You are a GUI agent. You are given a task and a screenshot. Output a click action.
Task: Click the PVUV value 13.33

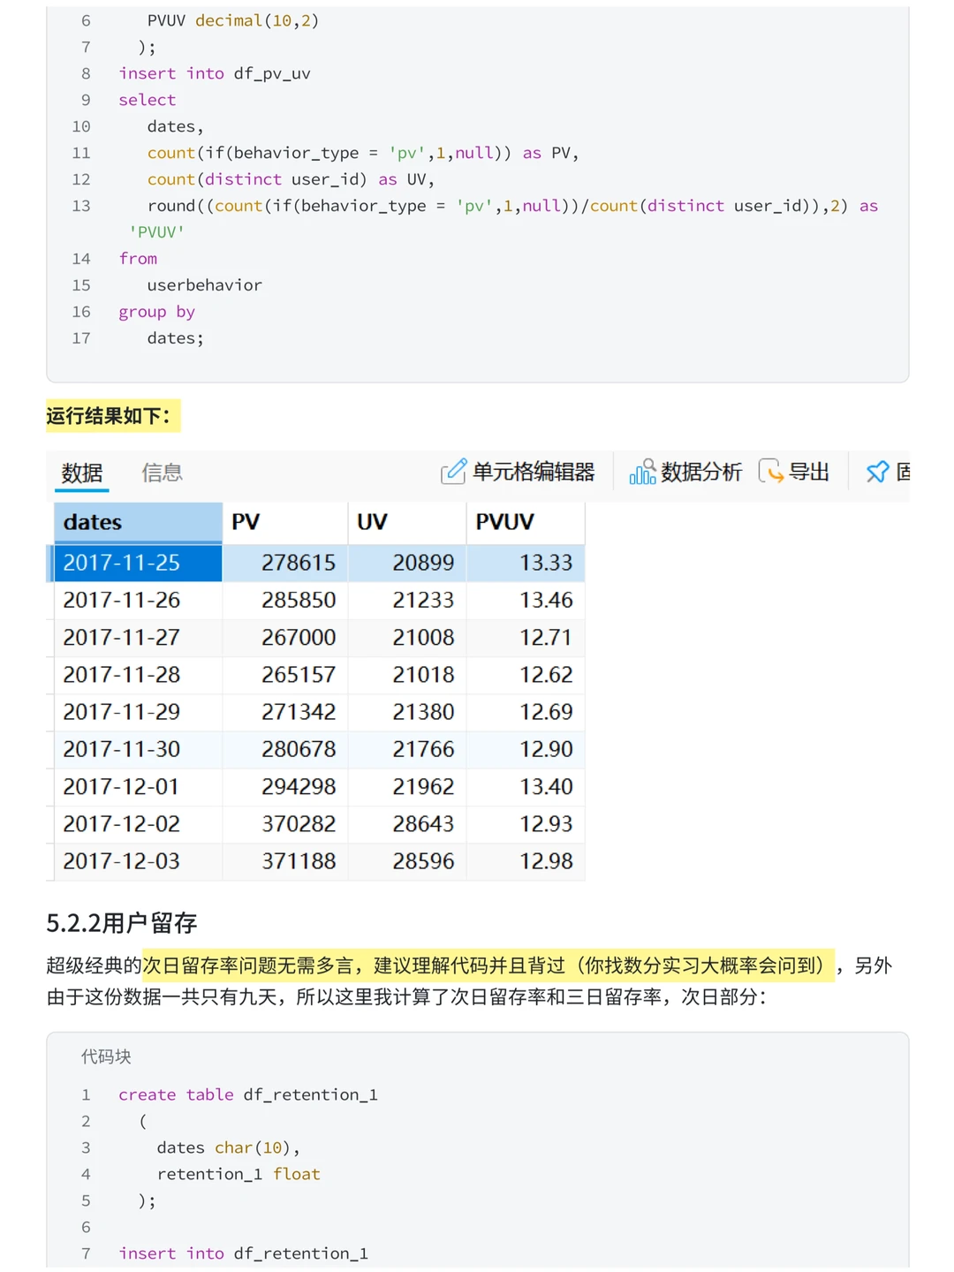526,563
